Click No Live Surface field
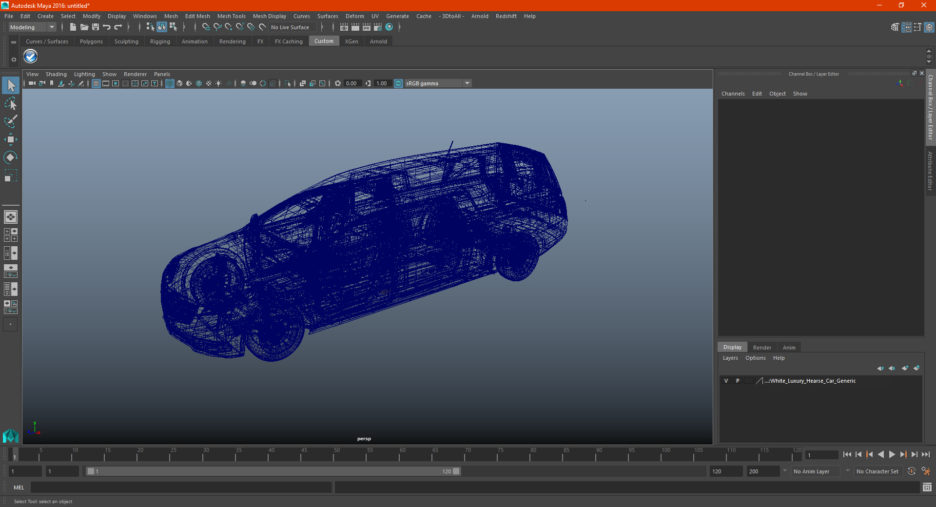This screenshot has width=936, height=507. click(x=292, y=27)
